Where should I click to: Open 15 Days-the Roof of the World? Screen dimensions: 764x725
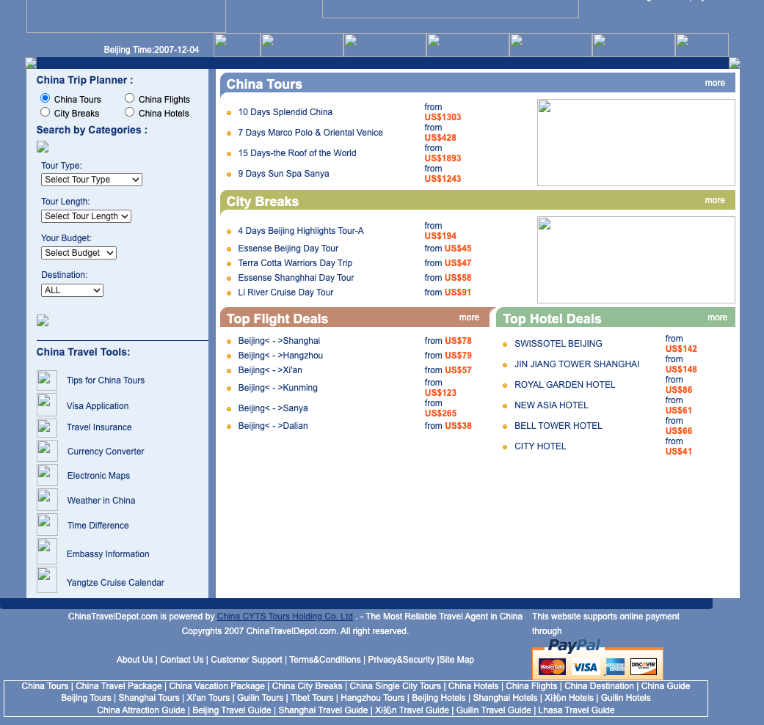[297, 152]
